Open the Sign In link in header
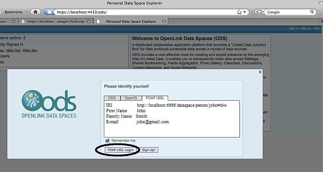The image size is (323, 172). click(294, 29)
